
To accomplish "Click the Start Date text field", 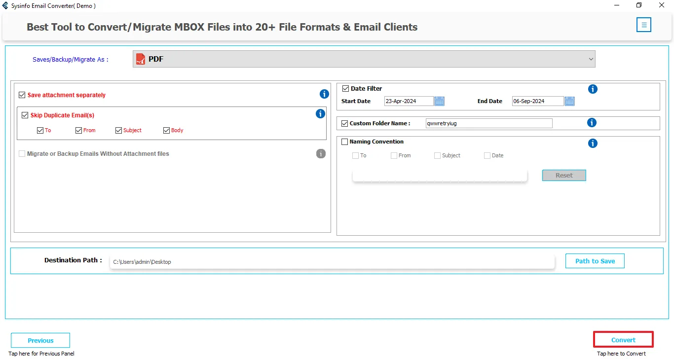I will 408,101.
